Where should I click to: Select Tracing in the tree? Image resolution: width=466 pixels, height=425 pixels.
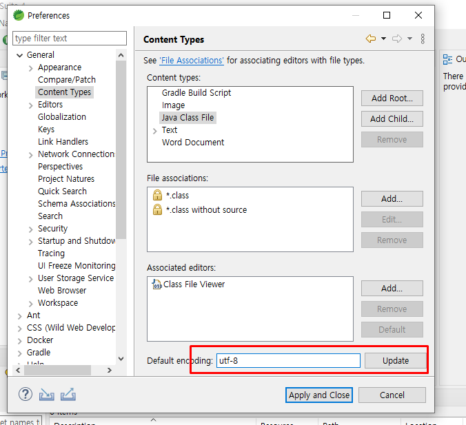[51, 253]
